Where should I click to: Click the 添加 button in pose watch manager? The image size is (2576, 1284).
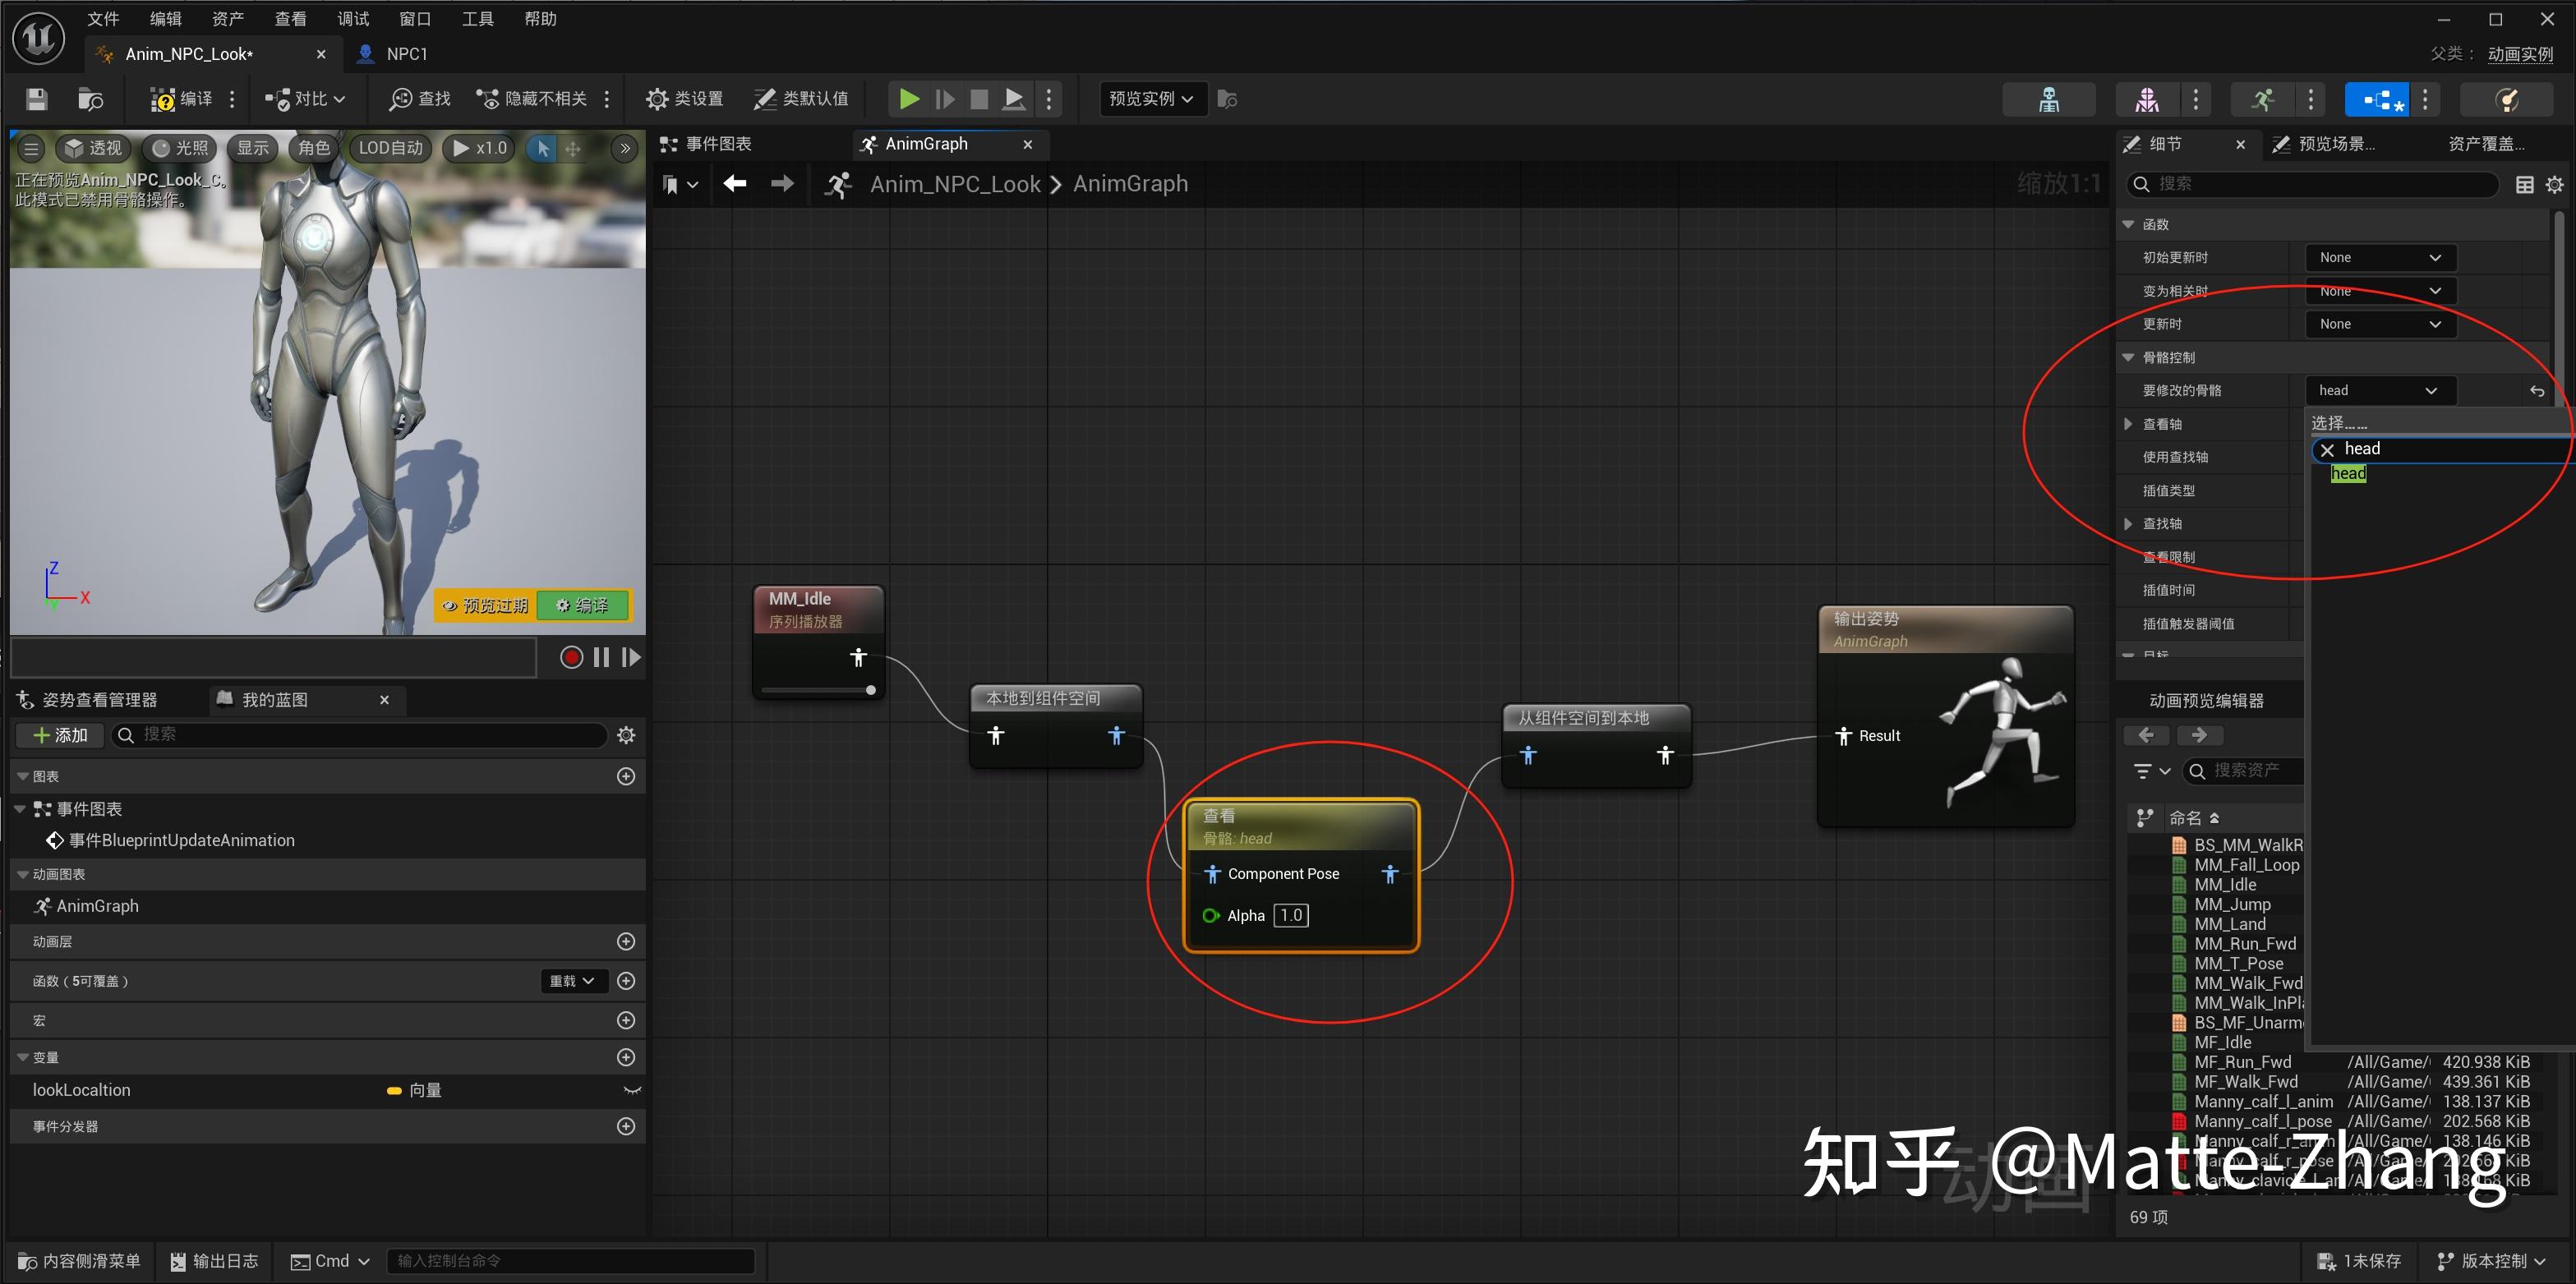click(x=60, y=735)
